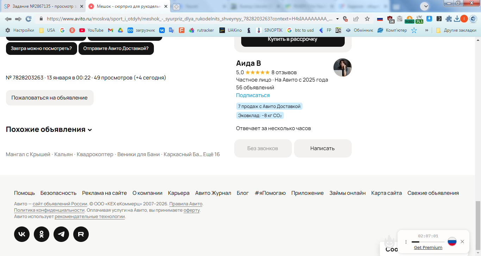This screenshot has width=481, height=256.
Task: Open the Extensions puzzle icon
Action: point(449,19)
